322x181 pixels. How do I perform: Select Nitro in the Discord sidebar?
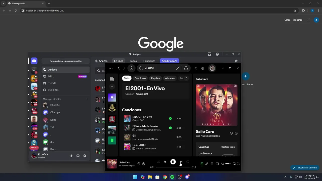(65, 76)
